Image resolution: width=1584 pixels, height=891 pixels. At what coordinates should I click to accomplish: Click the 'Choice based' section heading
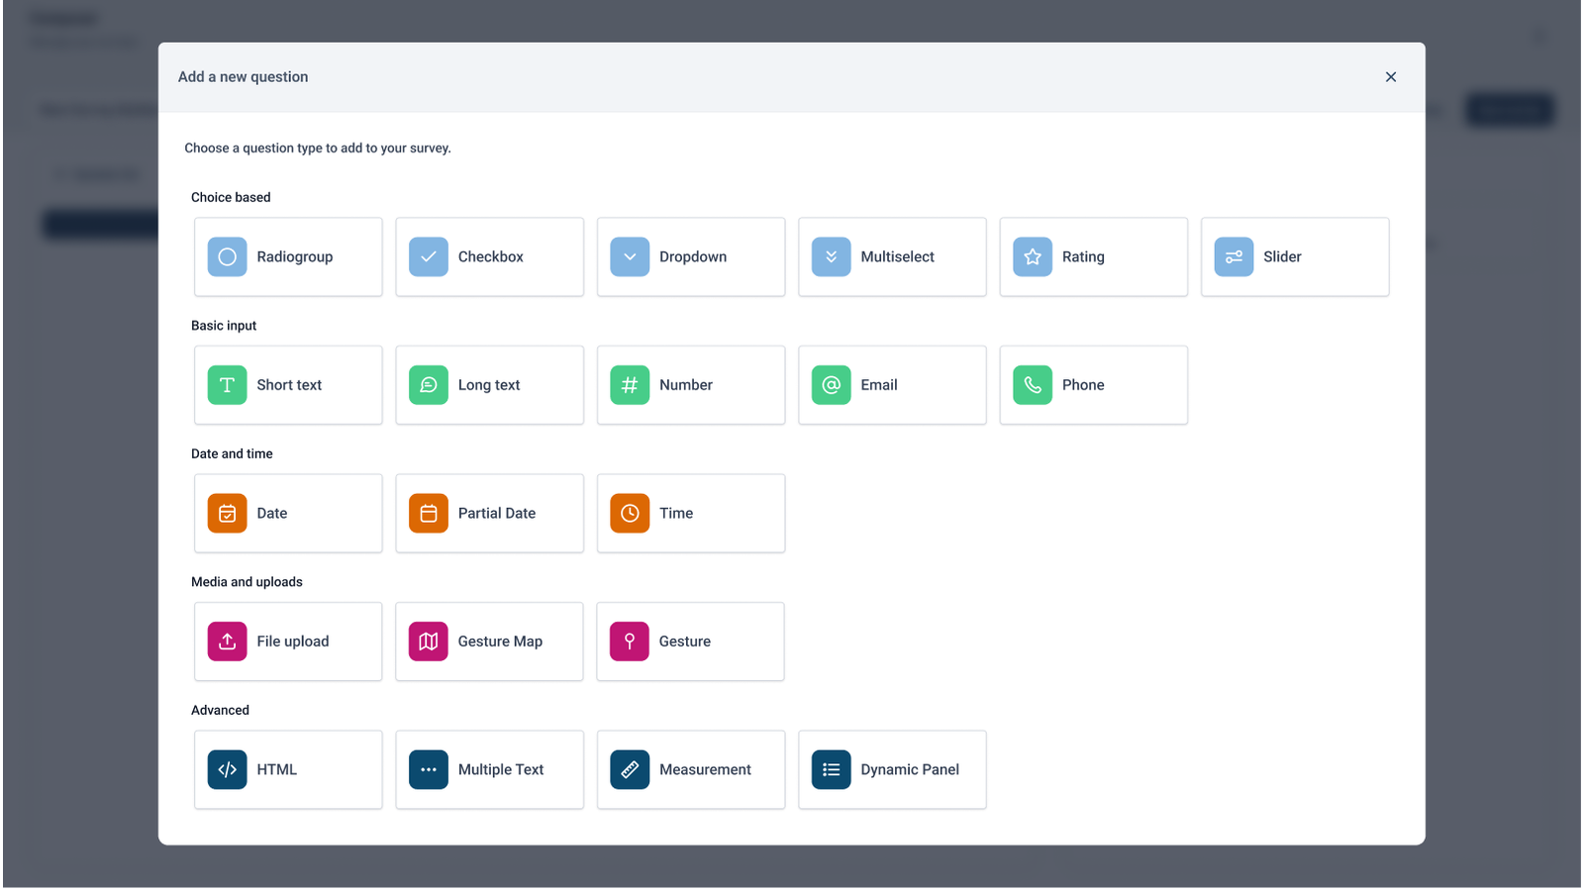[x=231, y=197]
